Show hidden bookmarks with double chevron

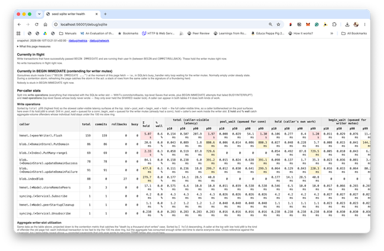[332, 33]
